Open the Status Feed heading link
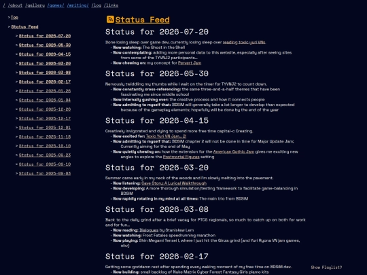The height and width of the screenshot is (275, 367). (142, 20)
